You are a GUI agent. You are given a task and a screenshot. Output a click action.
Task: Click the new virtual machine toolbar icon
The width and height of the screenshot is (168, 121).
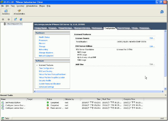coord(16,19)
